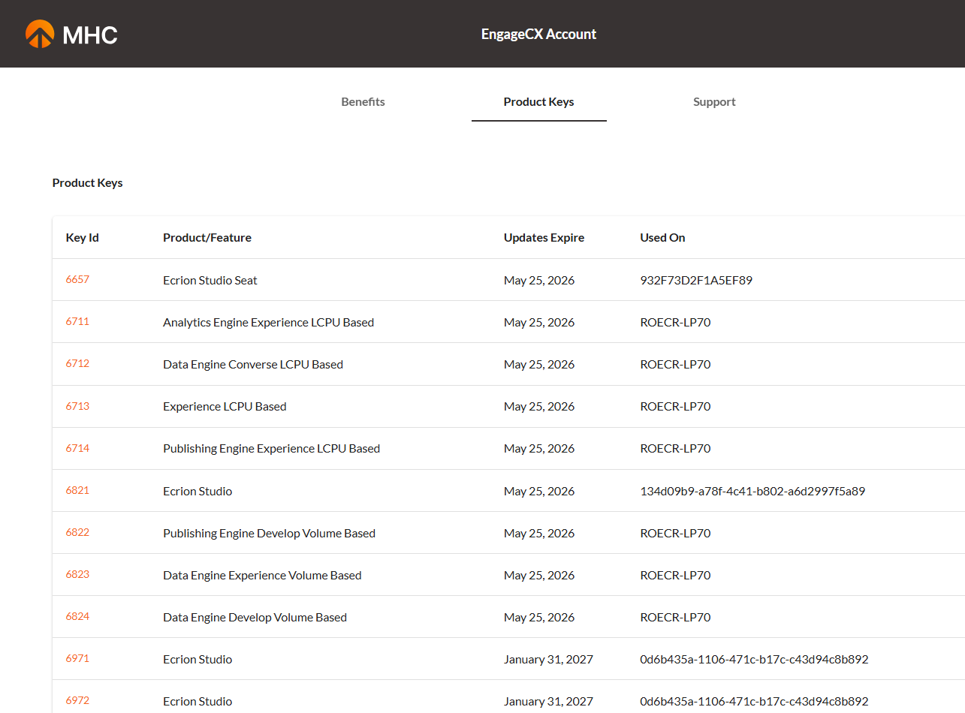This screenshot has width=965, height=713.
Task: Click the MHC logo in the header
Action: click(71, 34)
